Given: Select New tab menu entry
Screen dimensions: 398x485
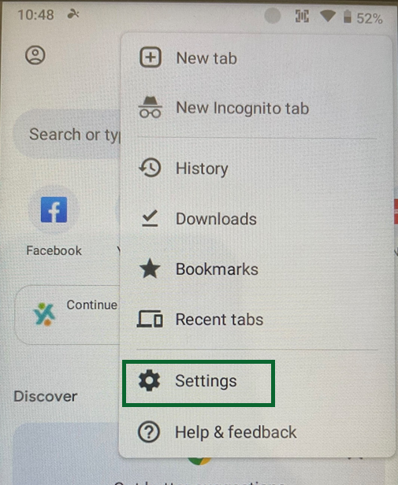Looking at the screenshot, I should [x=256, y=57].
